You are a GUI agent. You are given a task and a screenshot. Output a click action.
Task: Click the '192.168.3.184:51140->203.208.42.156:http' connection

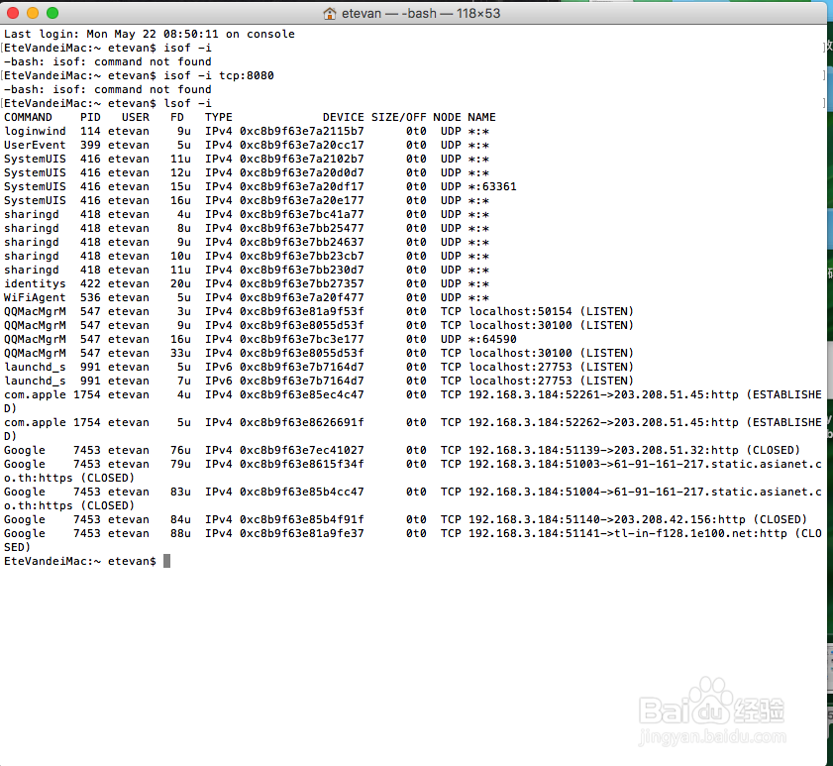click(607, 519)
